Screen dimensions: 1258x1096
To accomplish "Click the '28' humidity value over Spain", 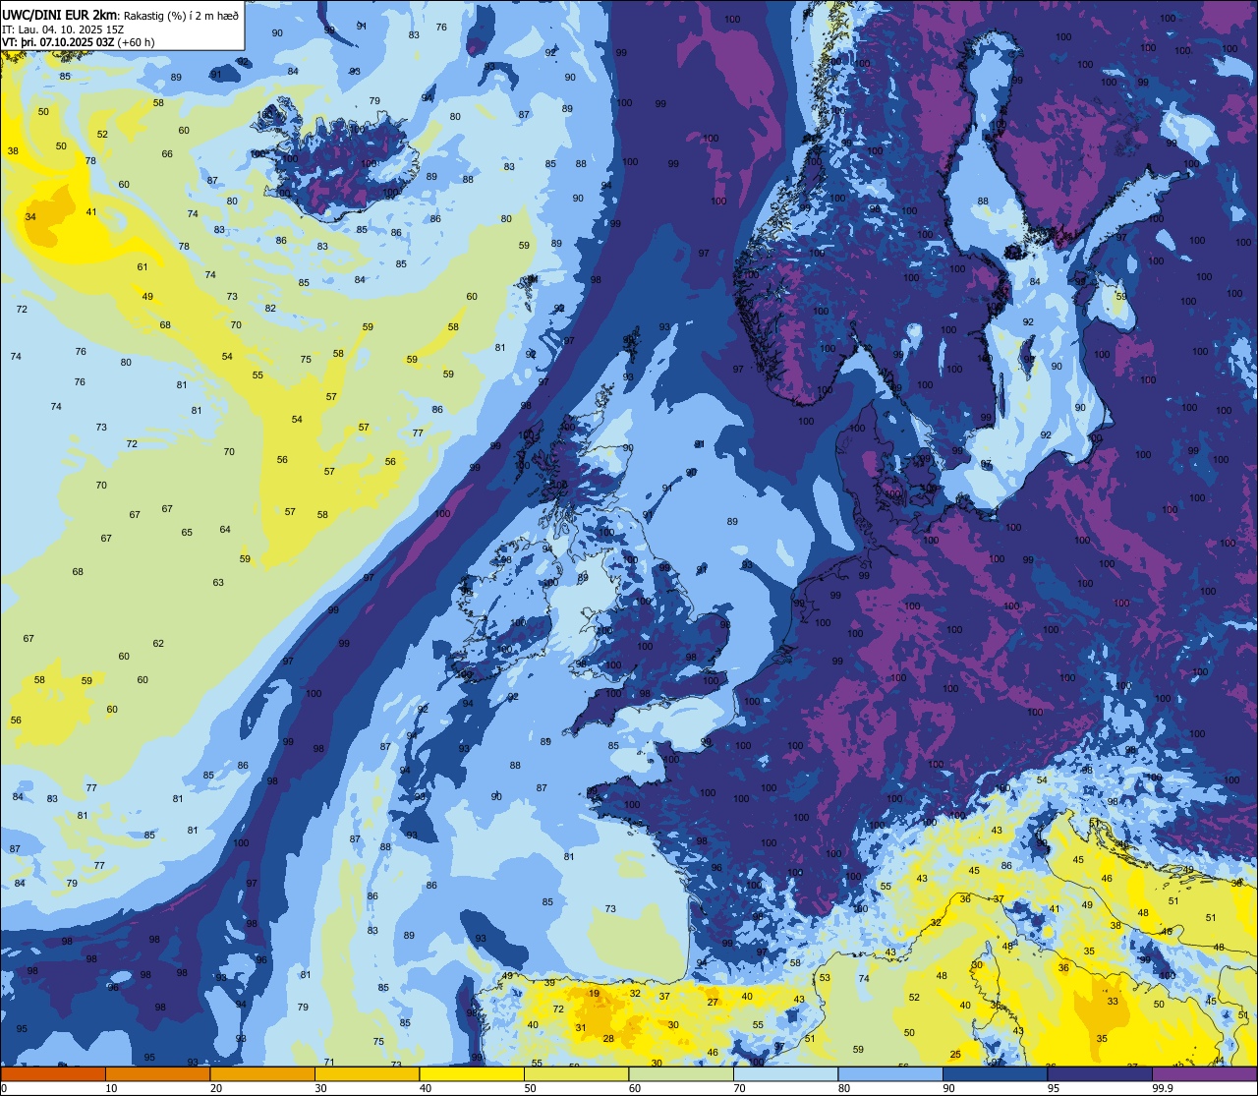I will click(x=608, y=1039).
